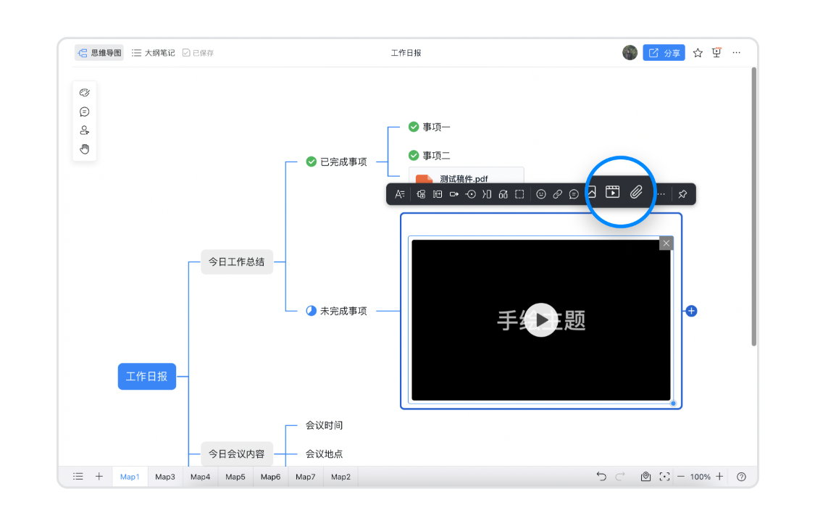Switch to 思维导图 mind map view
The height and width of the screenshot is (526, 815).
coord(99,52)
